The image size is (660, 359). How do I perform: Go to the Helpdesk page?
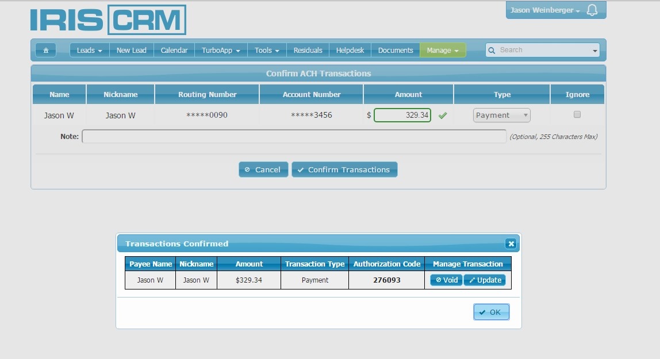350,51
